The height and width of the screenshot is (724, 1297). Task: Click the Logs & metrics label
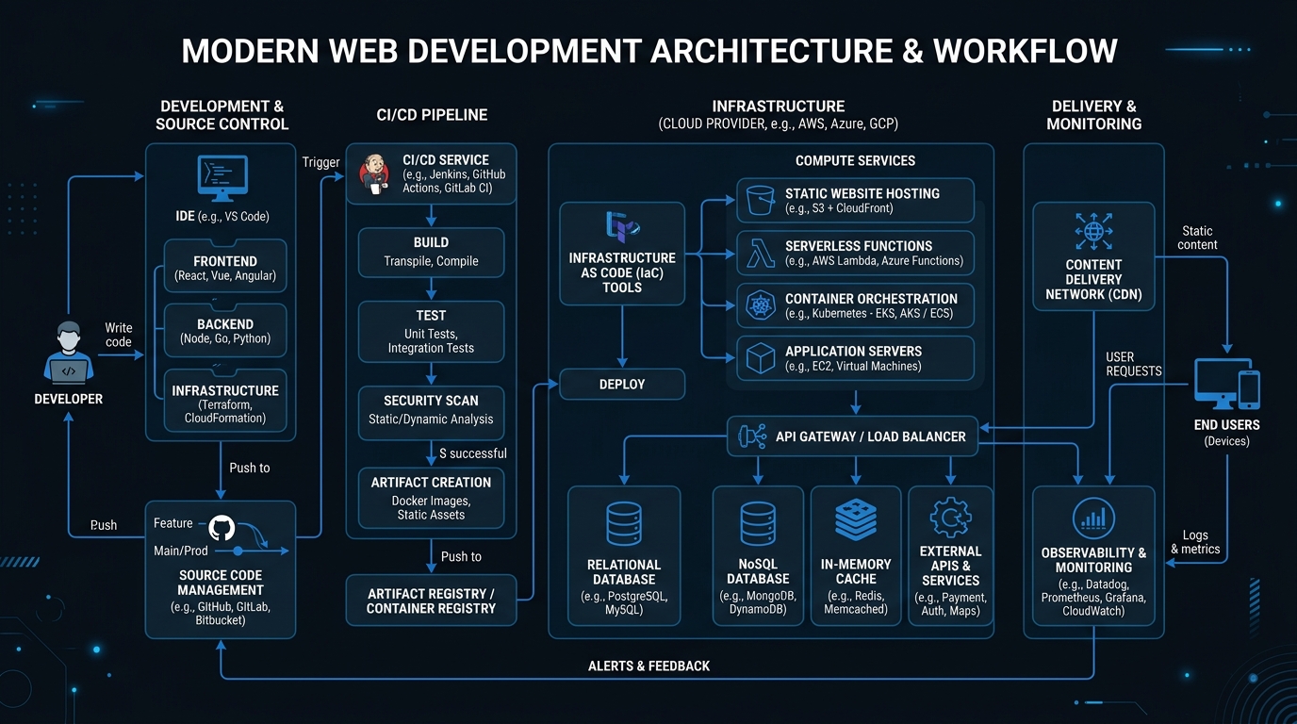tap(1195, 542)
